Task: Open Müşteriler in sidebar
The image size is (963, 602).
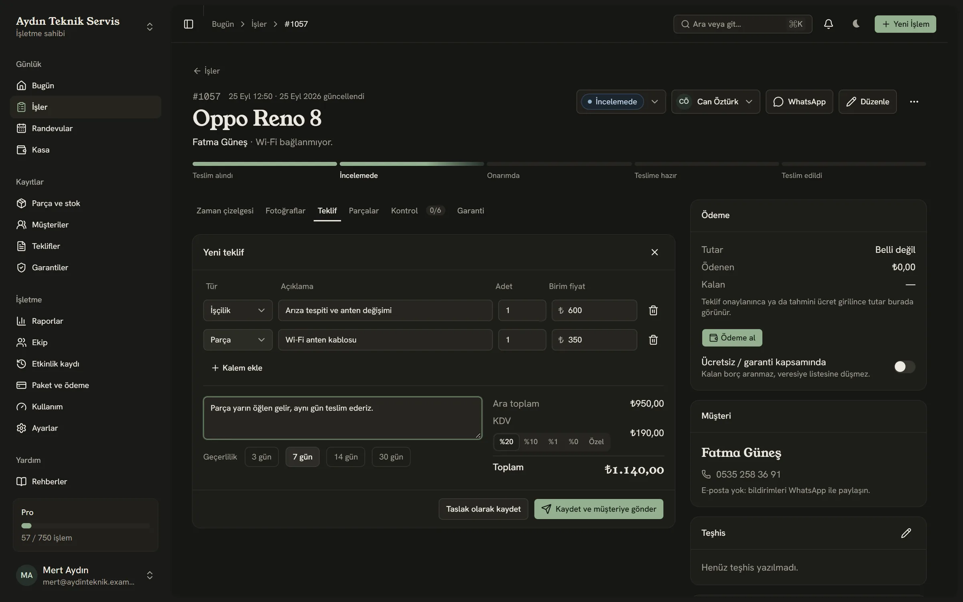Action: click(x=85, y=225)
